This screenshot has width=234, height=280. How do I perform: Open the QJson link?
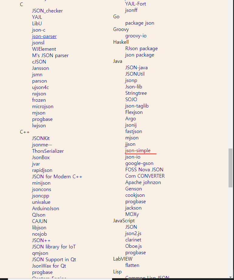point(39,215)
